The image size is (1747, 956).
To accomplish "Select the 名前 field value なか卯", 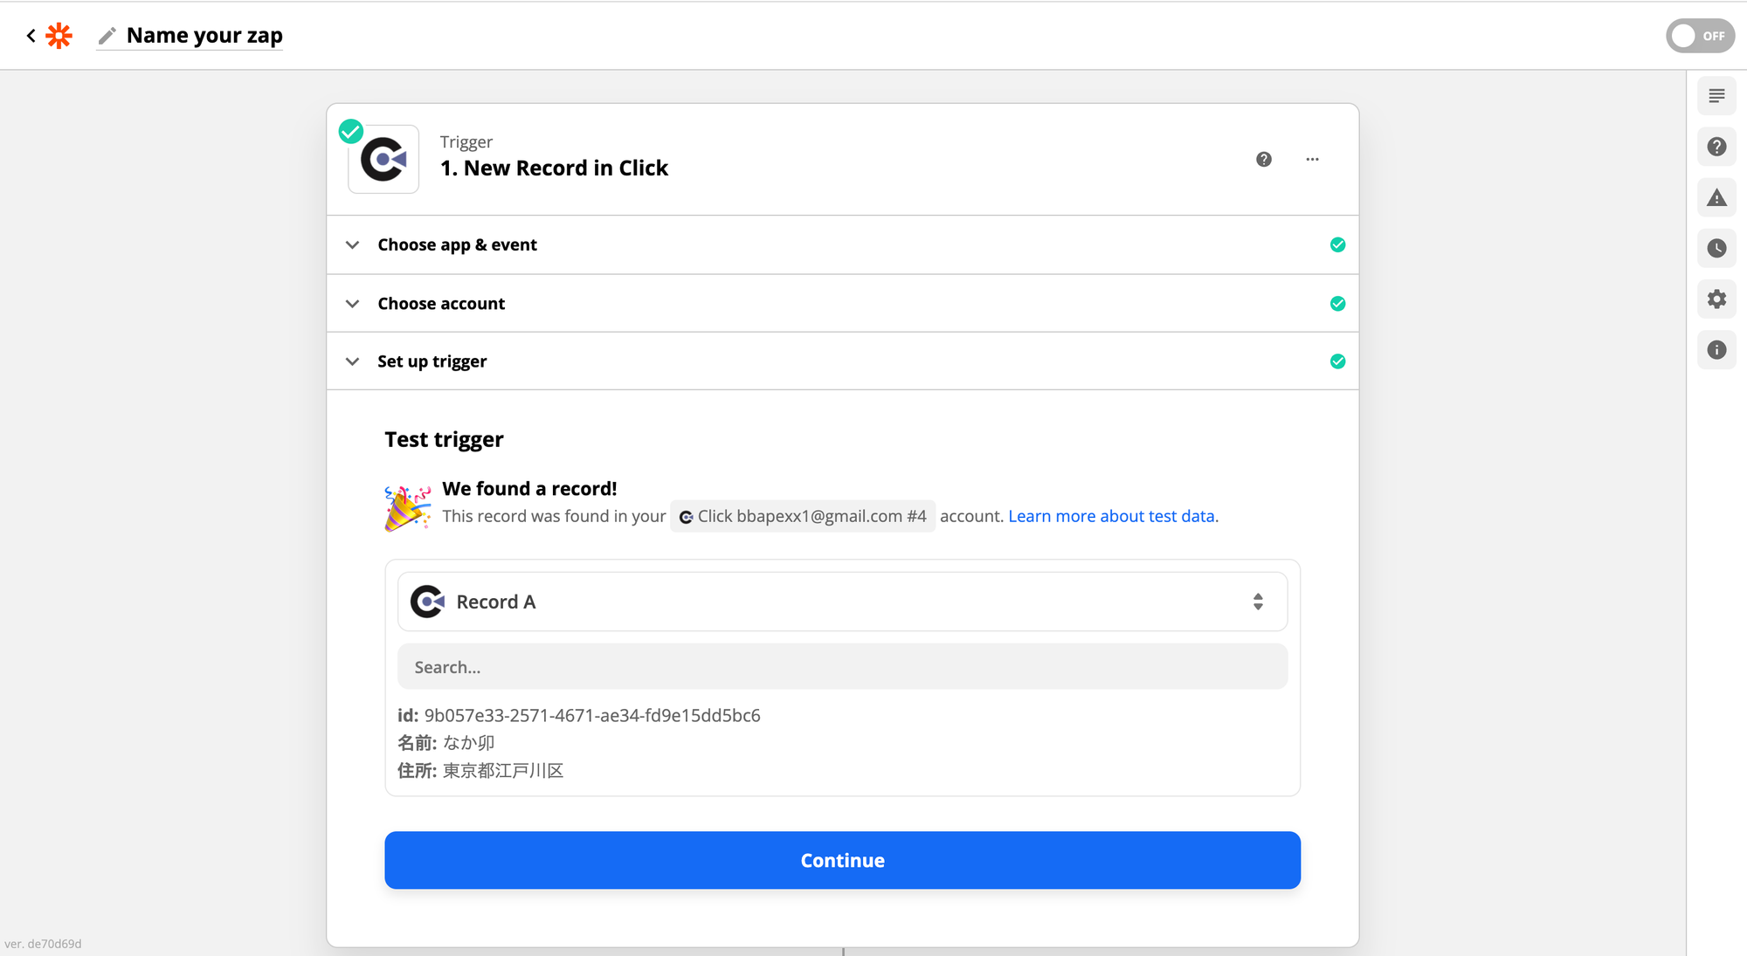I will pos(468,743).
